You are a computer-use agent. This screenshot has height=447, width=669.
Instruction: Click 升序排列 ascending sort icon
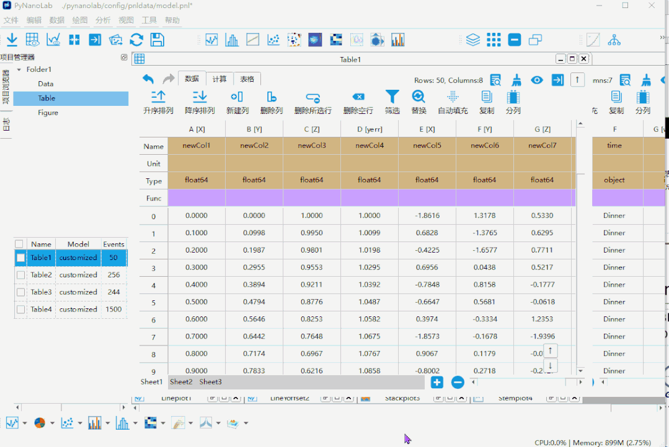coord(158,97)
